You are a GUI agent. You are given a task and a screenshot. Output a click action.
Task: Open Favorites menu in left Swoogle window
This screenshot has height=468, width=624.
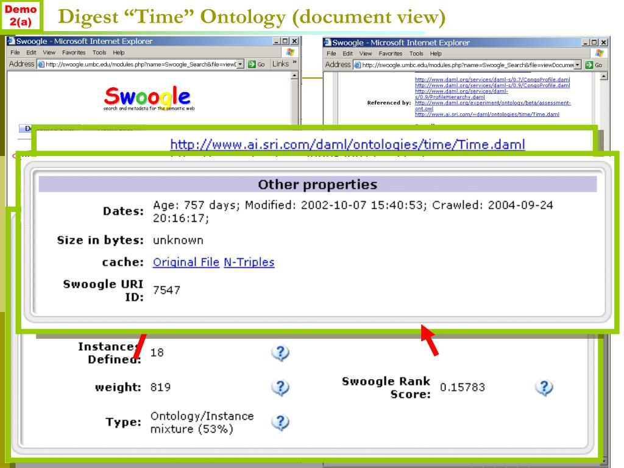coord(74,52)
